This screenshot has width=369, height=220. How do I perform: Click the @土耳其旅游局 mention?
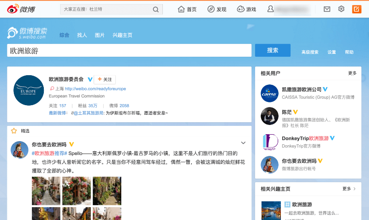click(x=89, y=113)
